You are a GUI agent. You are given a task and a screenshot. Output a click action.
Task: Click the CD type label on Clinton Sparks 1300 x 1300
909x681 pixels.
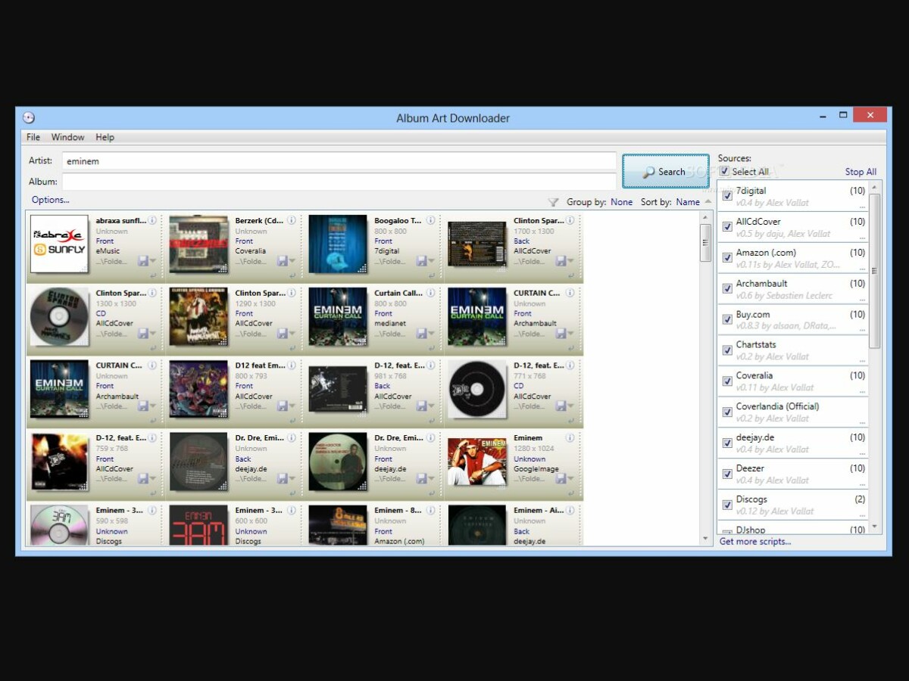click(x=101, y=314)
